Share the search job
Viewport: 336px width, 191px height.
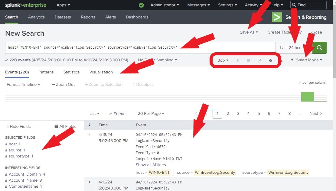click(260, 60)
